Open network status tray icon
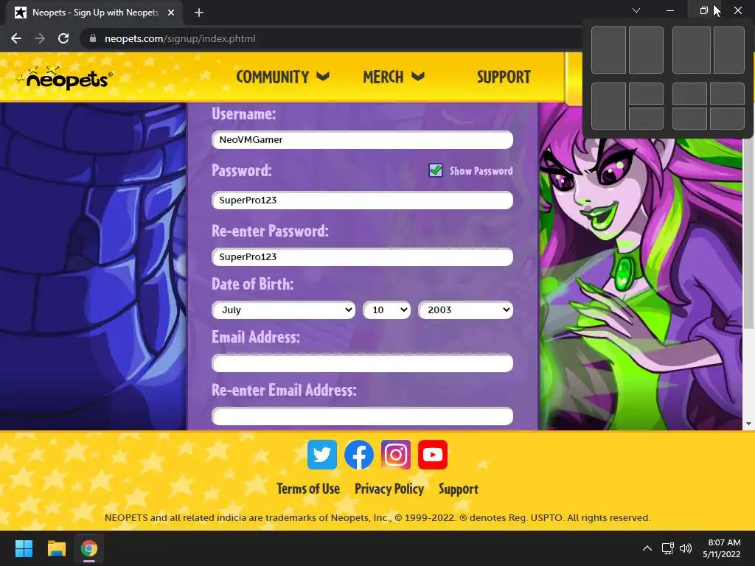Viewport: 755px width, 566px height. click(x=667, y=548)
